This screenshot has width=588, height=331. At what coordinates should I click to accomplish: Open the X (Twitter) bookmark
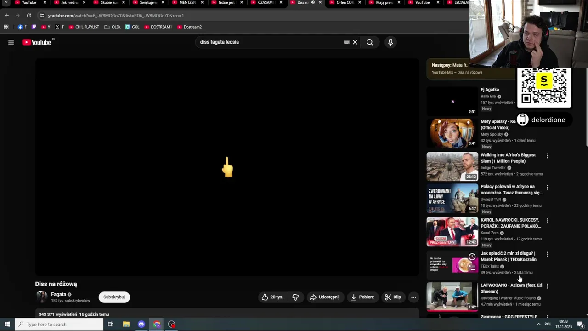pyautogui.click(x=59, y=27)
